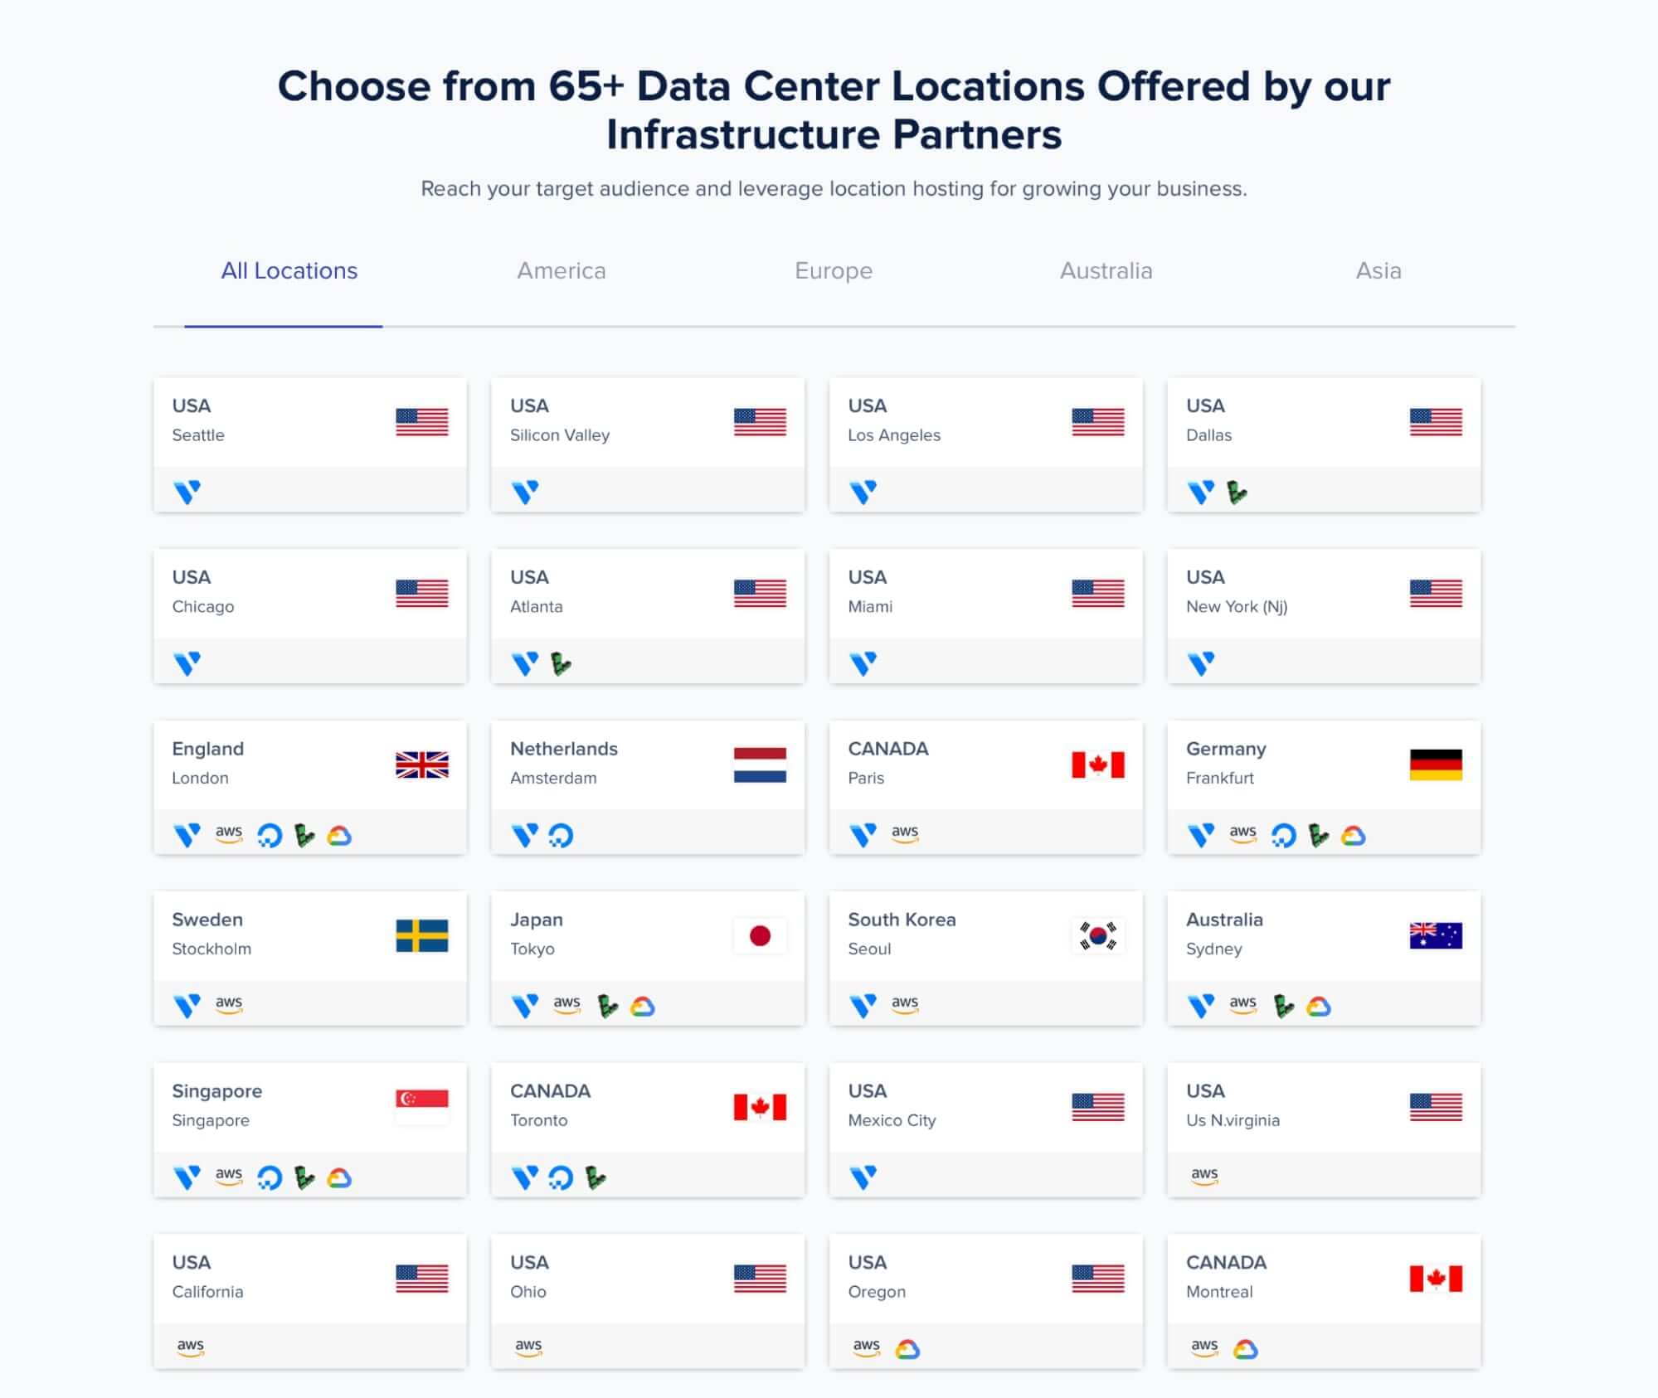Click the Linode icon in the Singapore card
Viewport: 1658px width, 1398px height.
304,1177
